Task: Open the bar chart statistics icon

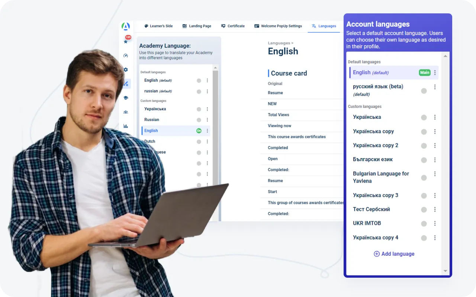Action: click(x=126, y=126)
